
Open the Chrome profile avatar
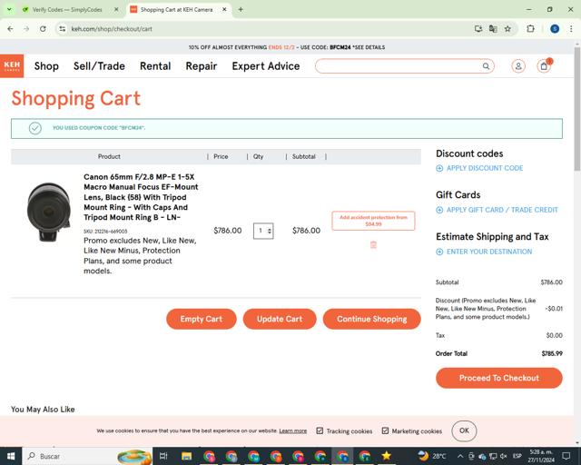[x=555, y=29]
